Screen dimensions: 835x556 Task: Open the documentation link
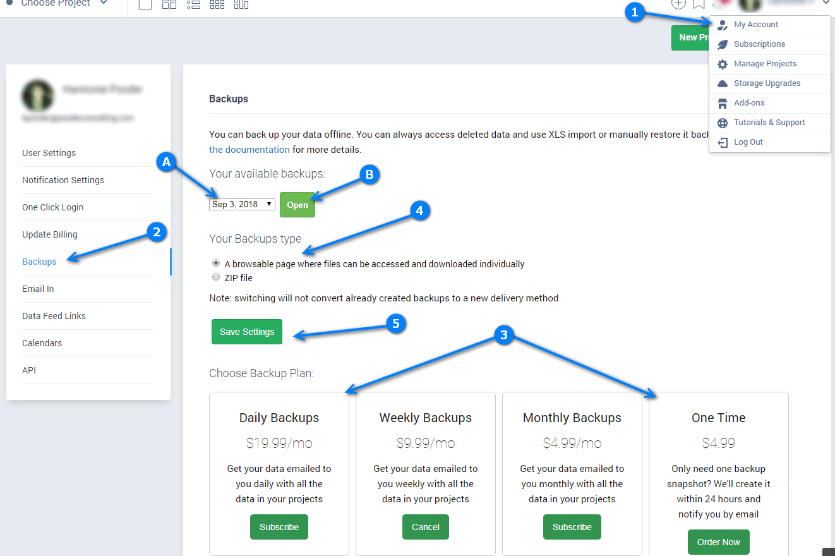point(249,150)
